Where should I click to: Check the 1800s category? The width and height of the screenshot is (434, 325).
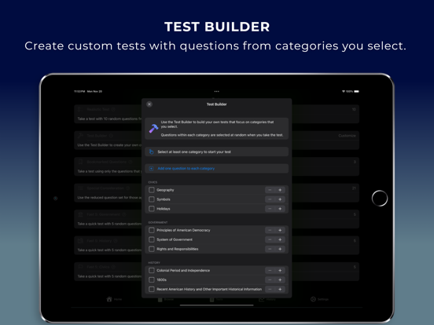[152, 280]
